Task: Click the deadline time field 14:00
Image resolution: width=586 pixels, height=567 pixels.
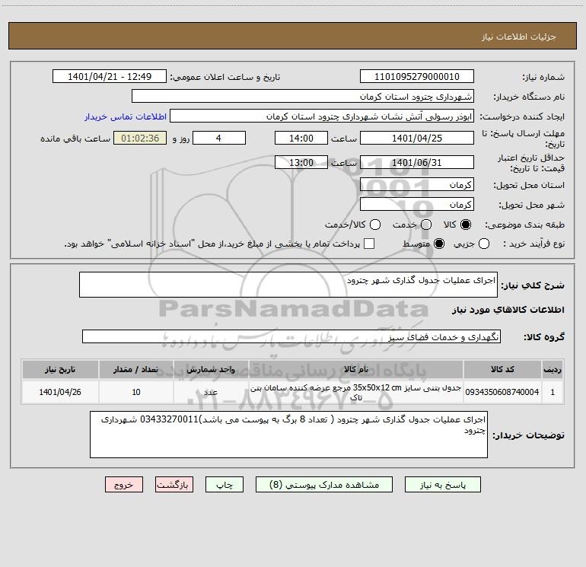Action: [301, 138]
